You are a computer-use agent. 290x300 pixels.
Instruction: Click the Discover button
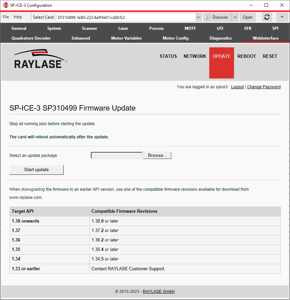(x=217, y=17)
